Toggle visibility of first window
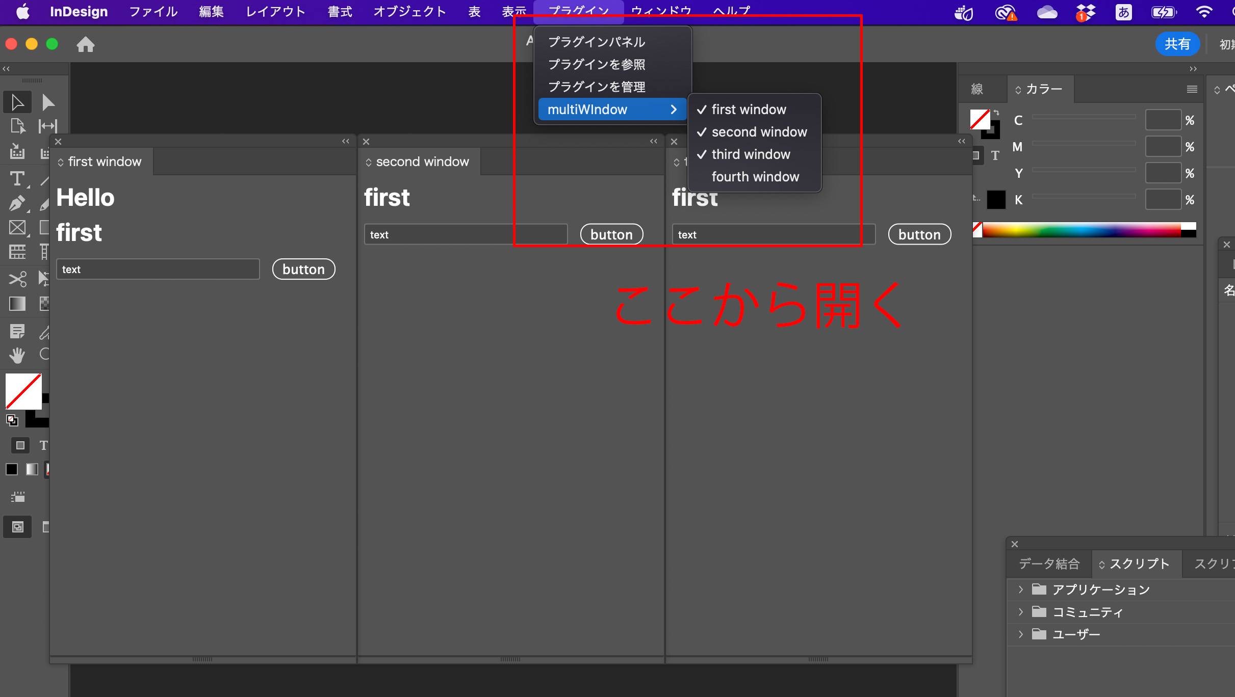Viewport: 1235px width, 697px height. (749, 109)
